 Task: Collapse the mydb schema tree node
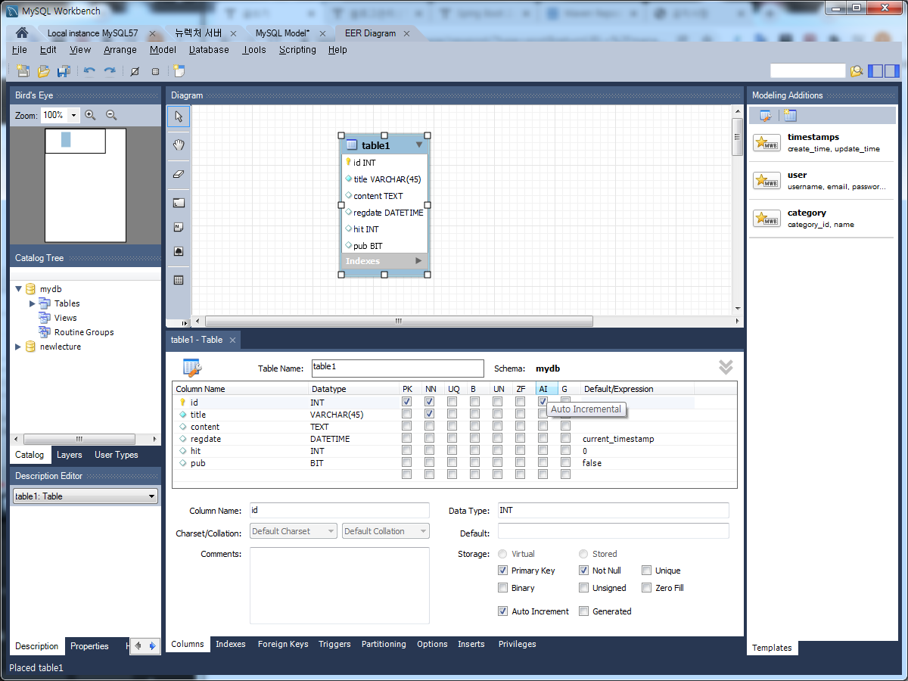click(x=19, y=289)
